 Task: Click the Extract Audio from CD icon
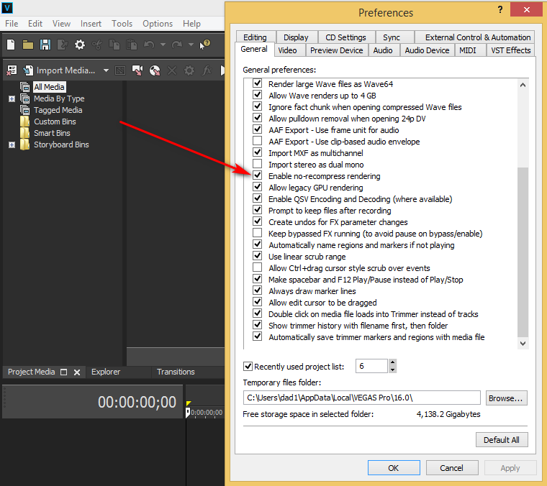coord(155,70)
